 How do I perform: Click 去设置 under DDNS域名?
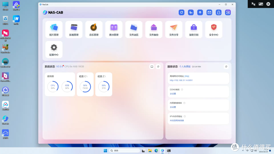[173, 94]
